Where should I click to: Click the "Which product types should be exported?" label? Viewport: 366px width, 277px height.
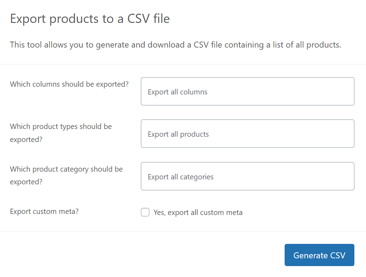(61, 133)
